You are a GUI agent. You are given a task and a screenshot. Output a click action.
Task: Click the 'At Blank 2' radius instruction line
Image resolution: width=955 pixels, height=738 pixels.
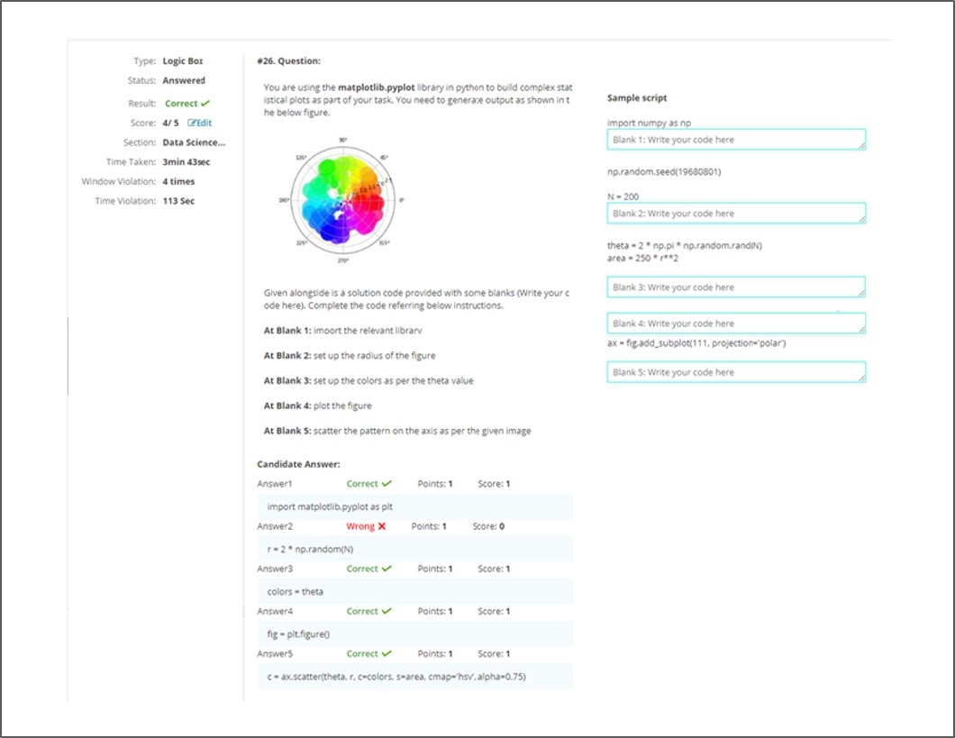click(350, 356)
